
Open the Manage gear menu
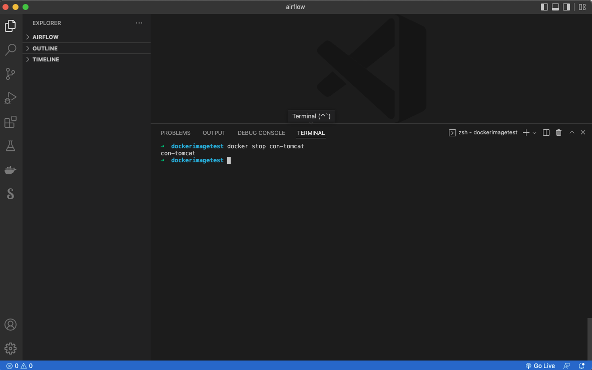click(11, 349)
